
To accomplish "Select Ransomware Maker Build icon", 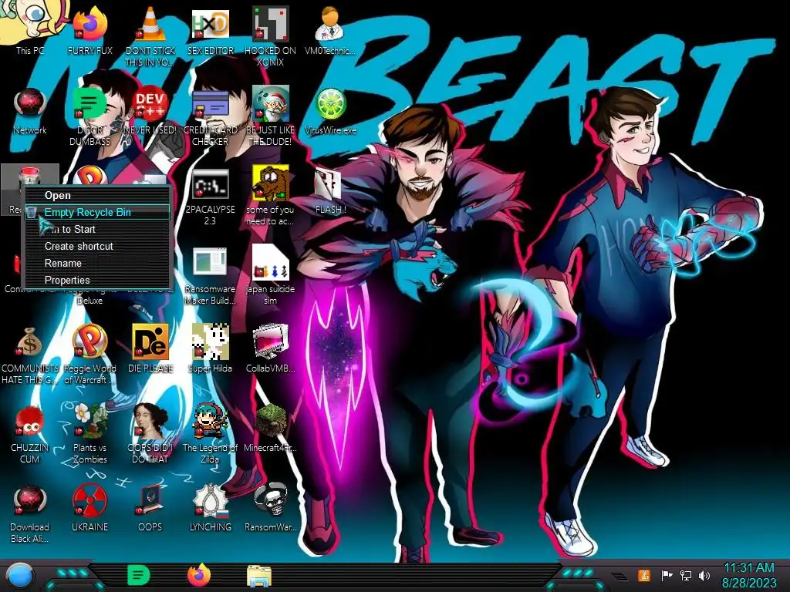I will point(211,276).
